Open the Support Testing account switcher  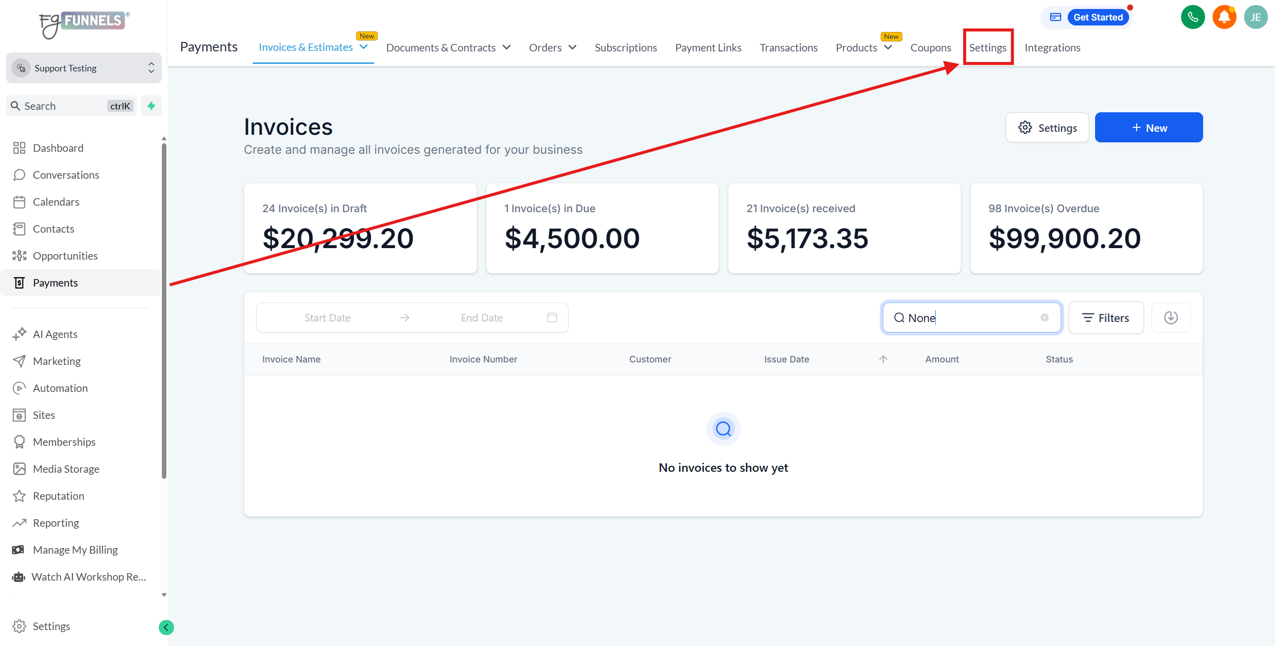click(84, 68)
